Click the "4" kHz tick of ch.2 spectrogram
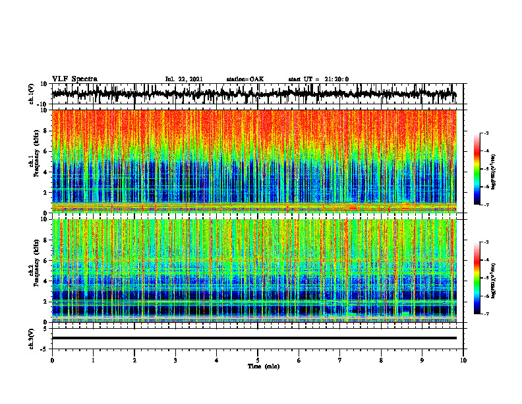 (x=46, y=281)
